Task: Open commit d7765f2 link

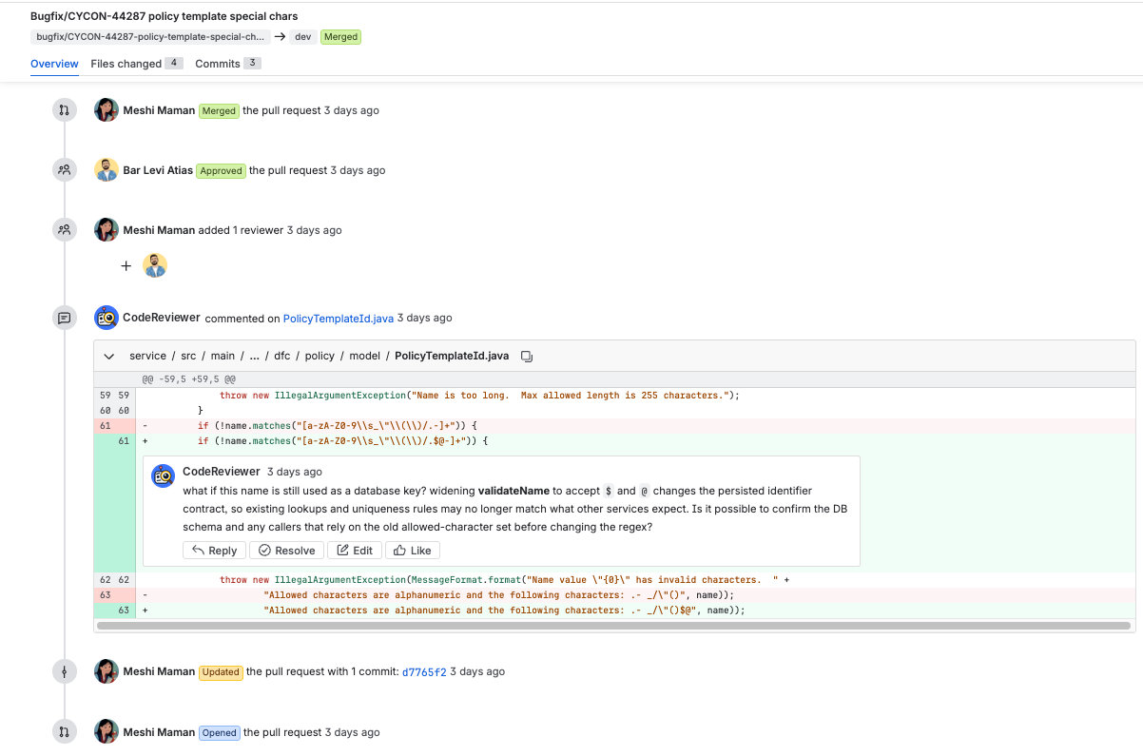Action: pyautogui.click(x=424, y=672)
